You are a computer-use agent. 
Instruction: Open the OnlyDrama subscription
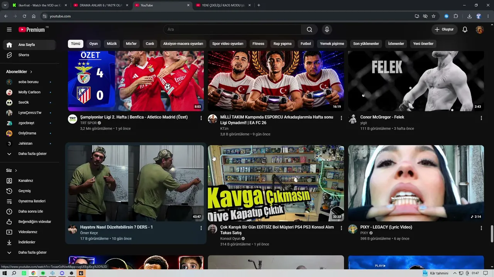[29, 133]
